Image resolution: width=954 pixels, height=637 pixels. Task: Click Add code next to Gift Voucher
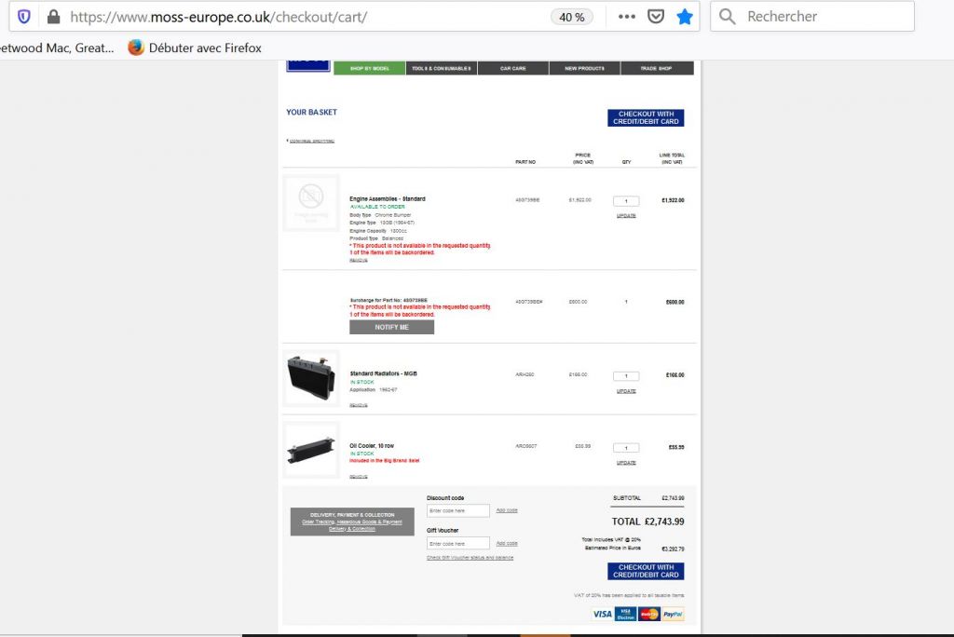[x=507, y=543]
